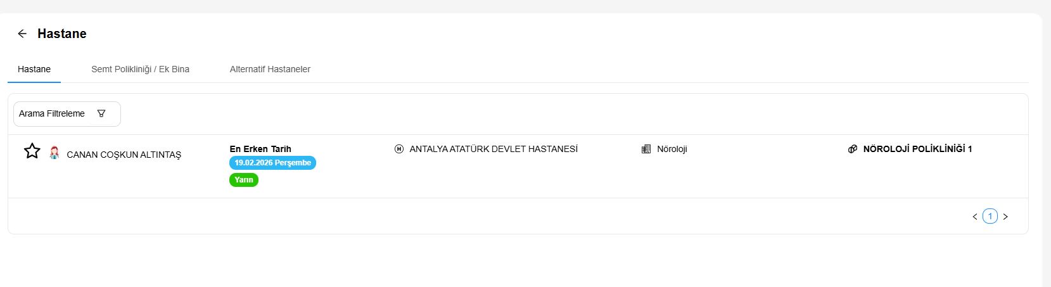
Task: Go to previous page with left chevron
Action: pos(975,217)
